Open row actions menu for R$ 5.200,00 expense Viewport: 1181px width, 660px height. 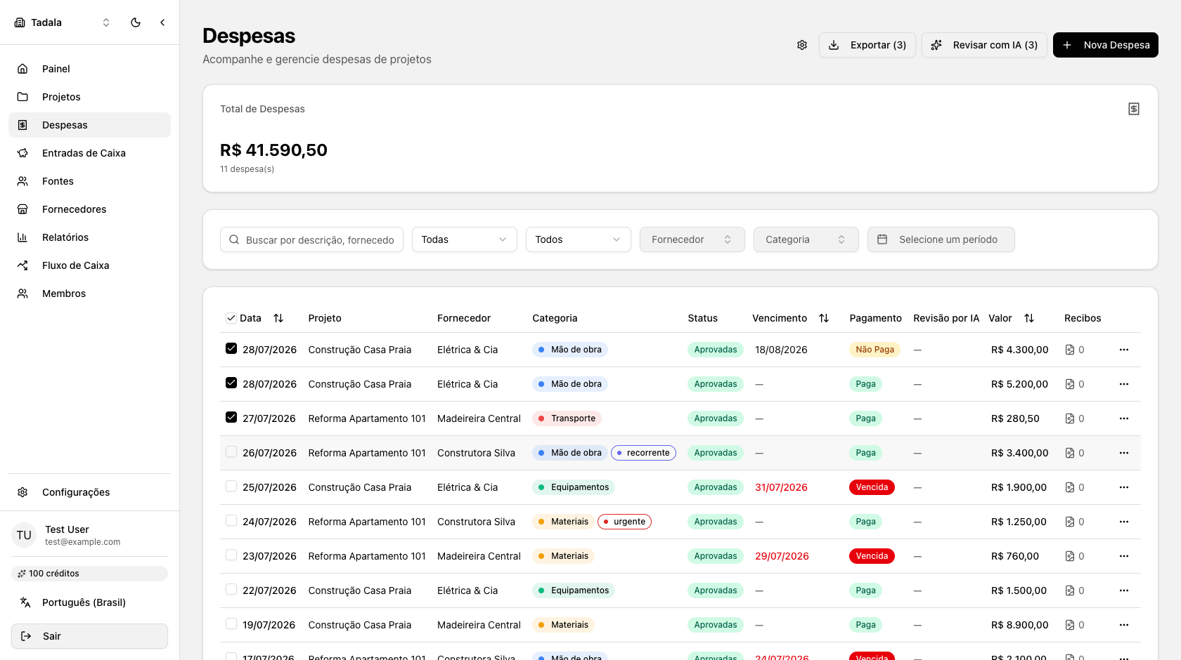point(1124,384)
